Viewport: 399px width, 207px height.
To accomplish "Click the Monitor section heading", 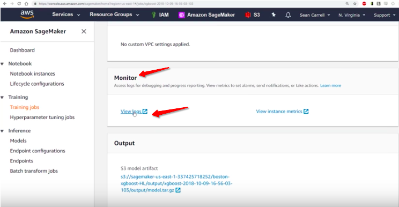I will click(125, 78).
